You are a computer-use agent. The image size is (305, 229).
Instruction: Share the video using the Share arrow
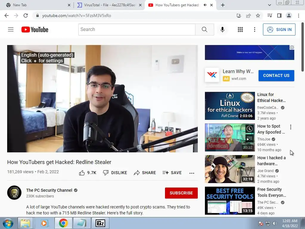click(145, 173)
